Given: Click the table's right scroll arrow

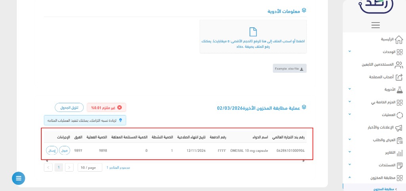Looking at the screenshot, I should pyautogui.click(x=304, y=161).
